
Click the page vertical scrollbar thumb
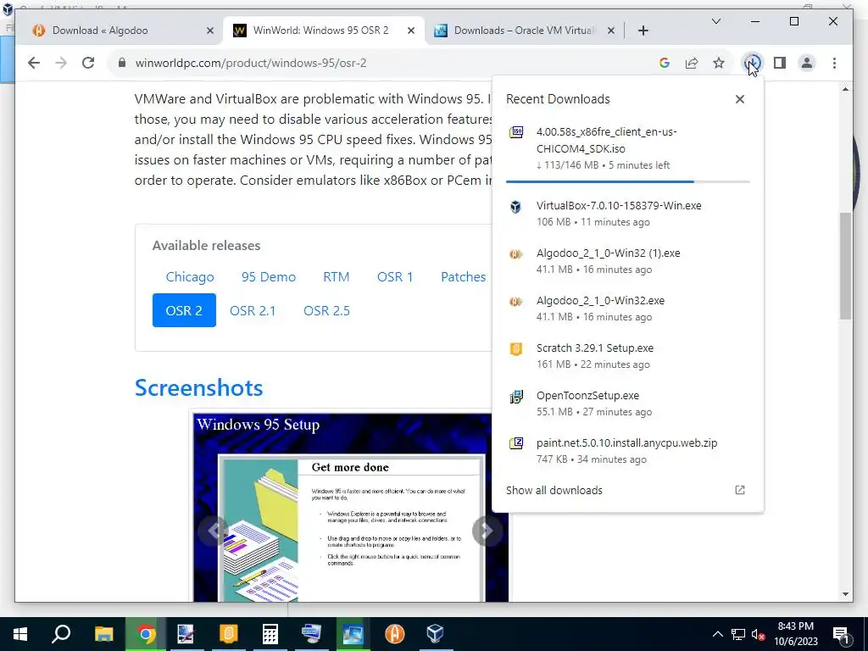click(x=845, y=265)
